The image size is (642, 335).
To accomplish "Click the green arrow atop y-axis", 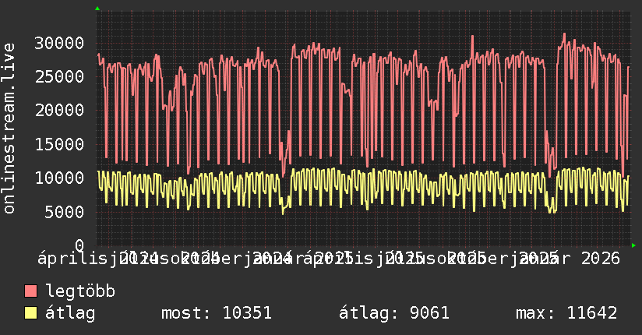I will [x=97, y=9].
